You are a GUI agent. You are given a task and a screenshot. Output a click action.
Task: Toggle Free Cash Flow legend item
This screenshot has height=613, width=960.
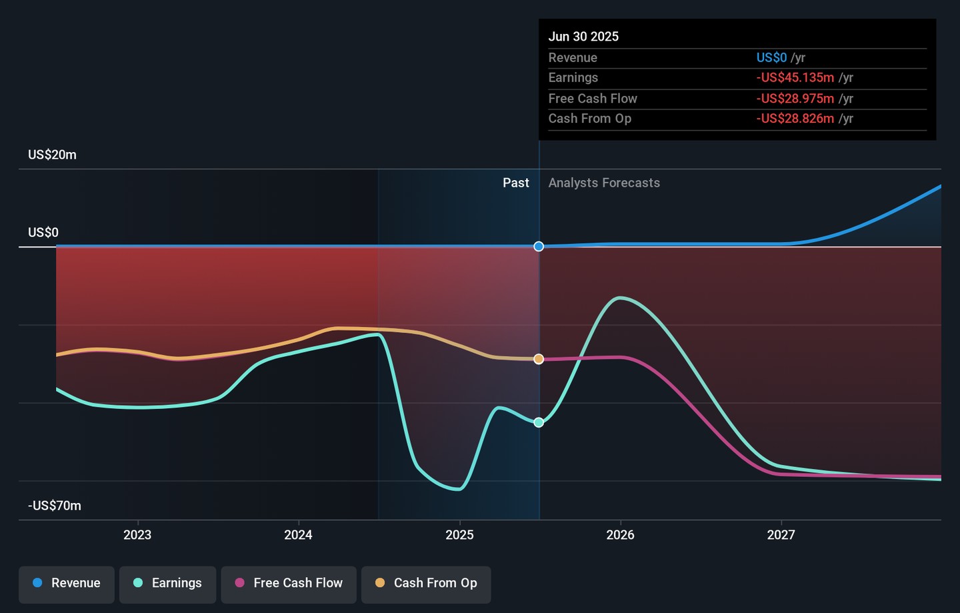[289, 583]
